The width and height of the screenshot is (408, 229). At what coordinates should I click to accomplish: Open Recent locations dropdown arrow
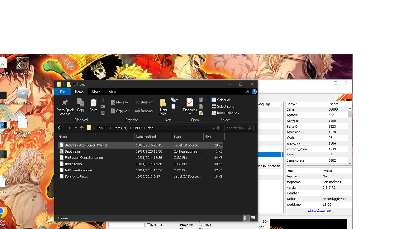point(76,128)
